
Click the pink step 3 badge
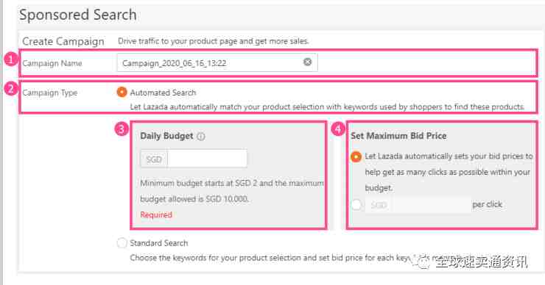122,129
